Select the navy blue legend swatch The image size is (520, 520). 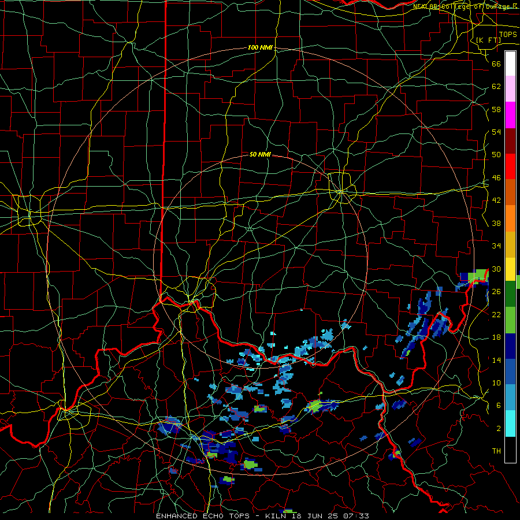coord(510,346)
